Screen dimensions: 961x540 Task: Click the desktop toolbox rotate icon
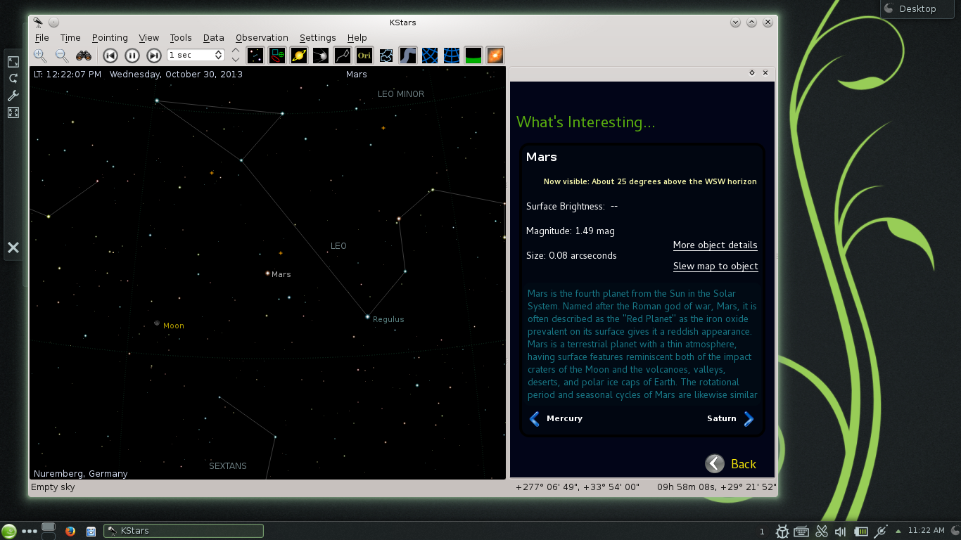coord(13,79)
